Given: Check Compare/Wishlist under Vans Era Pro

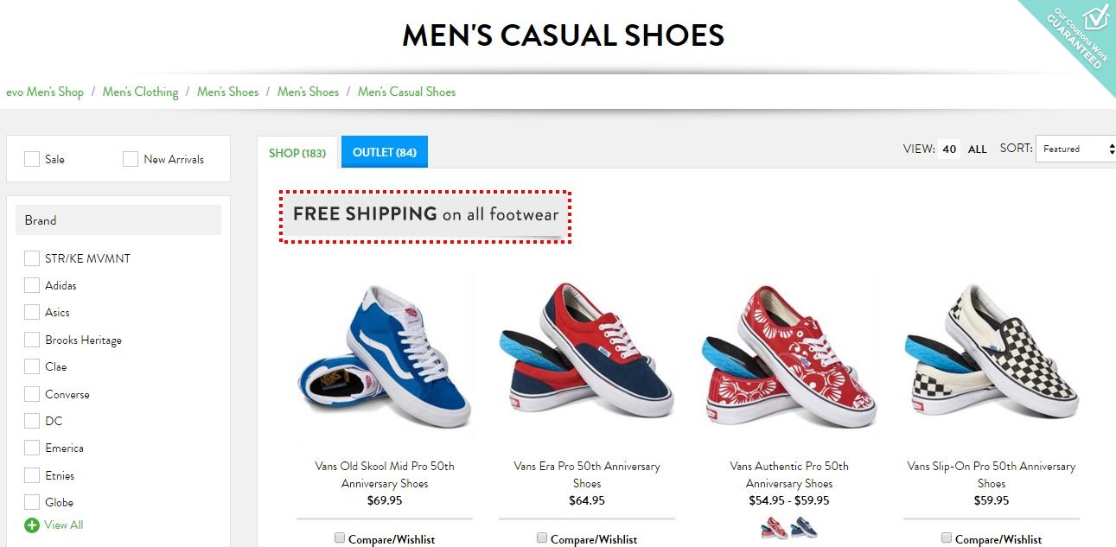Looking at the screenshot, I should [x=542, y=537].
